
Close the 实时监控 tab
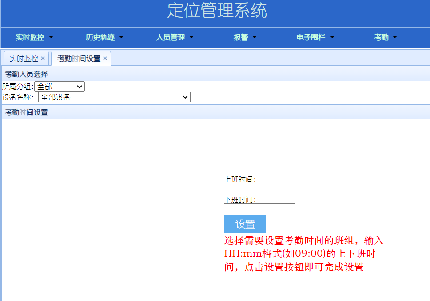43,59
